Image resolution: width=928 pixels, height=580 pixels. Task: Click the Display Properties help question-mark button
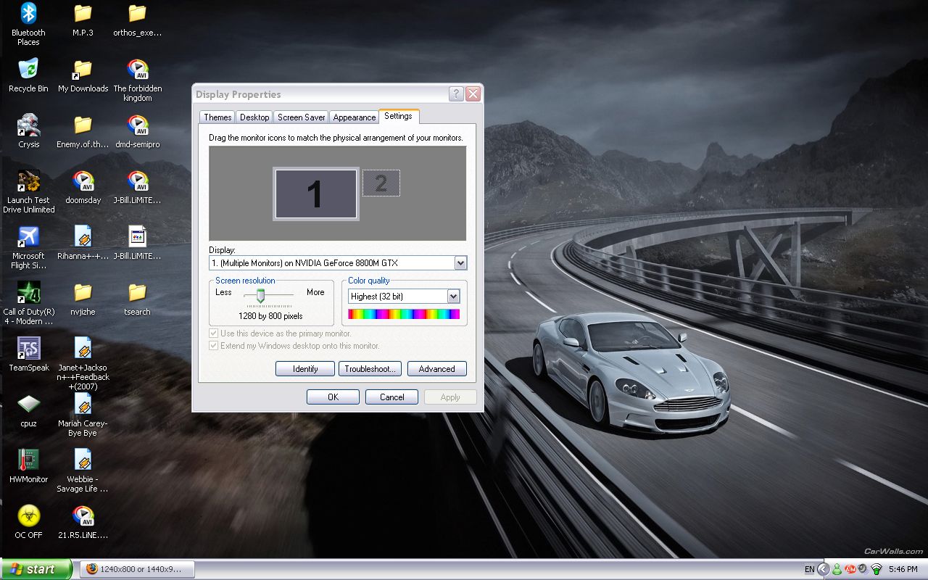[457, 94]
